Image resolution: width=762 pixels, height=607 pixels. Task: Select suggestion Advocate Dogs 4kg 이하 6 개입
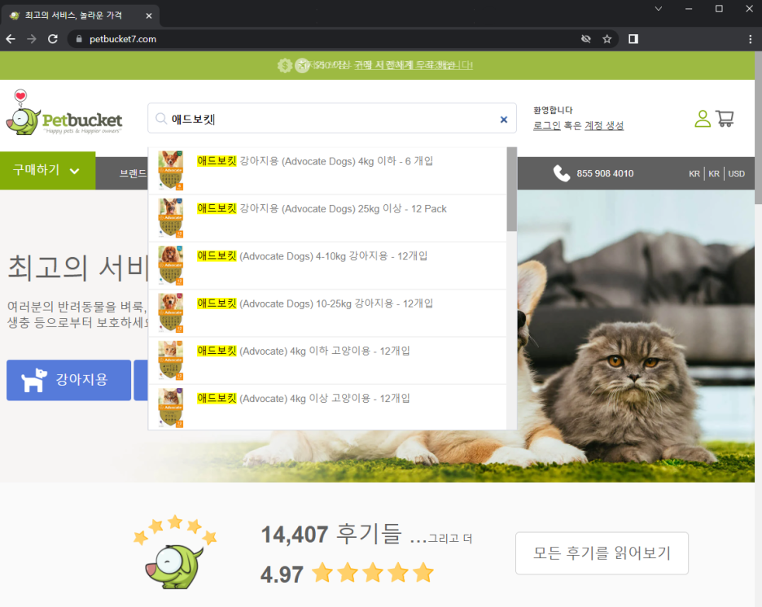(x=327, y=171)
